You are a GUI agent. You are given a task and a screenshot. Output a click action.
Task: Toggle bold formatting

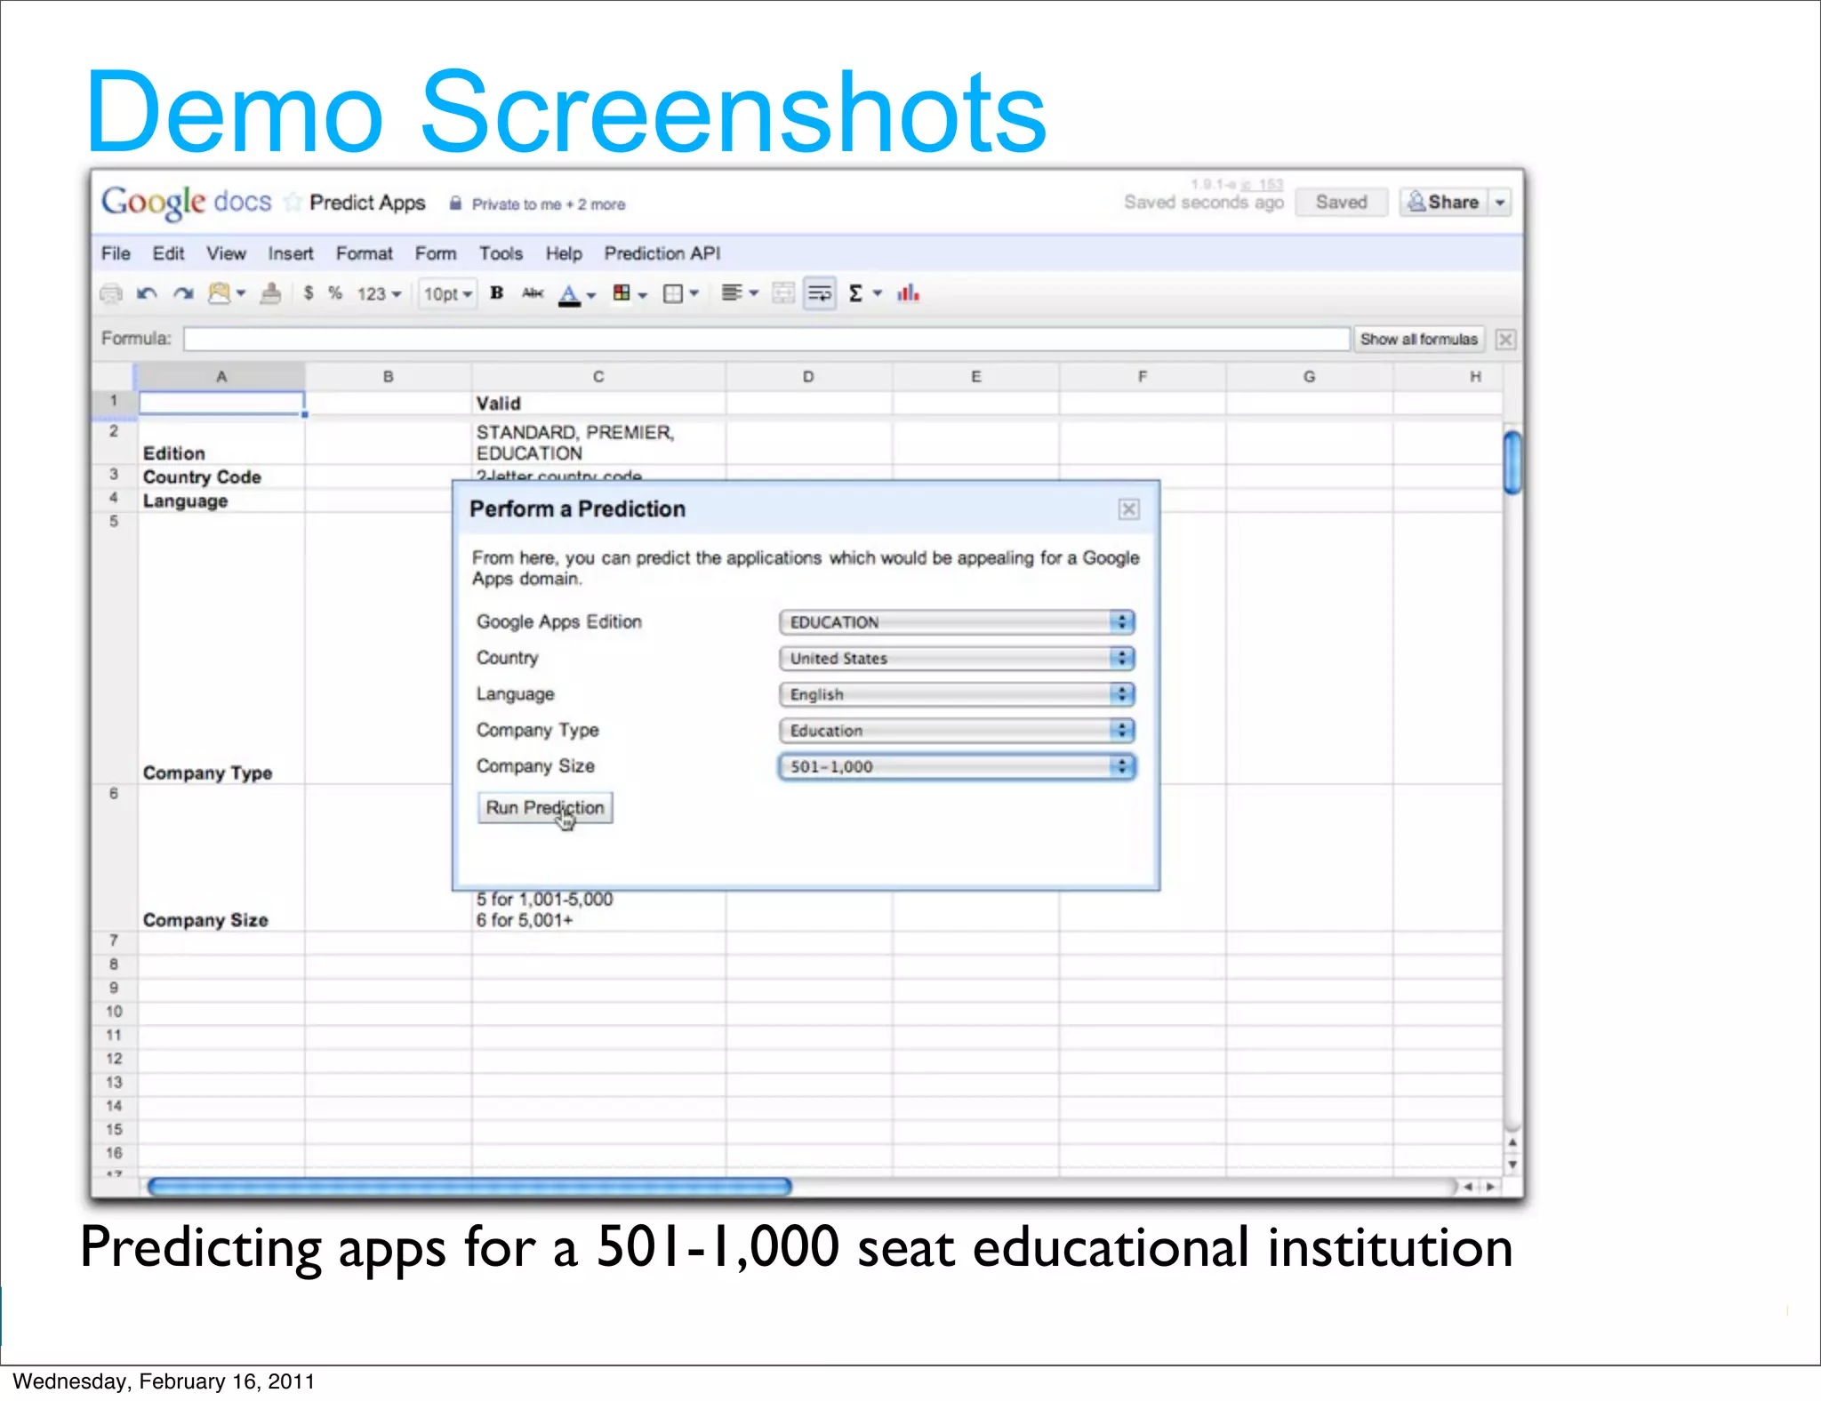(497, 292)
